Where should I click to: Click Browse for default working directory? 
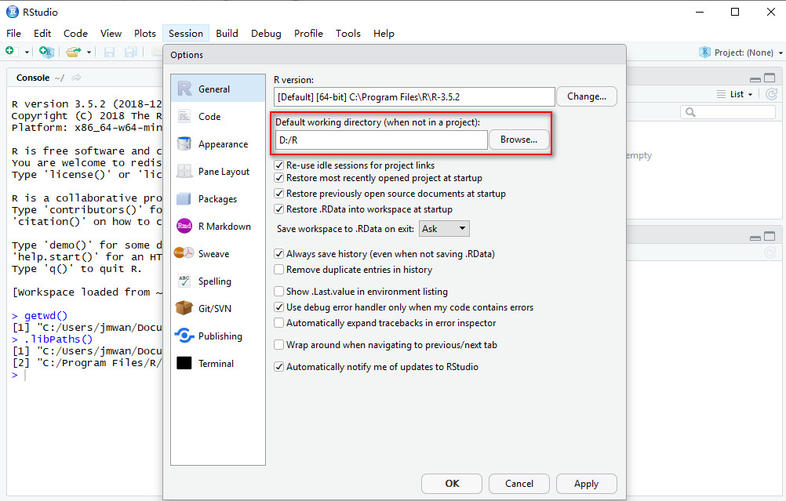point(519,140)
